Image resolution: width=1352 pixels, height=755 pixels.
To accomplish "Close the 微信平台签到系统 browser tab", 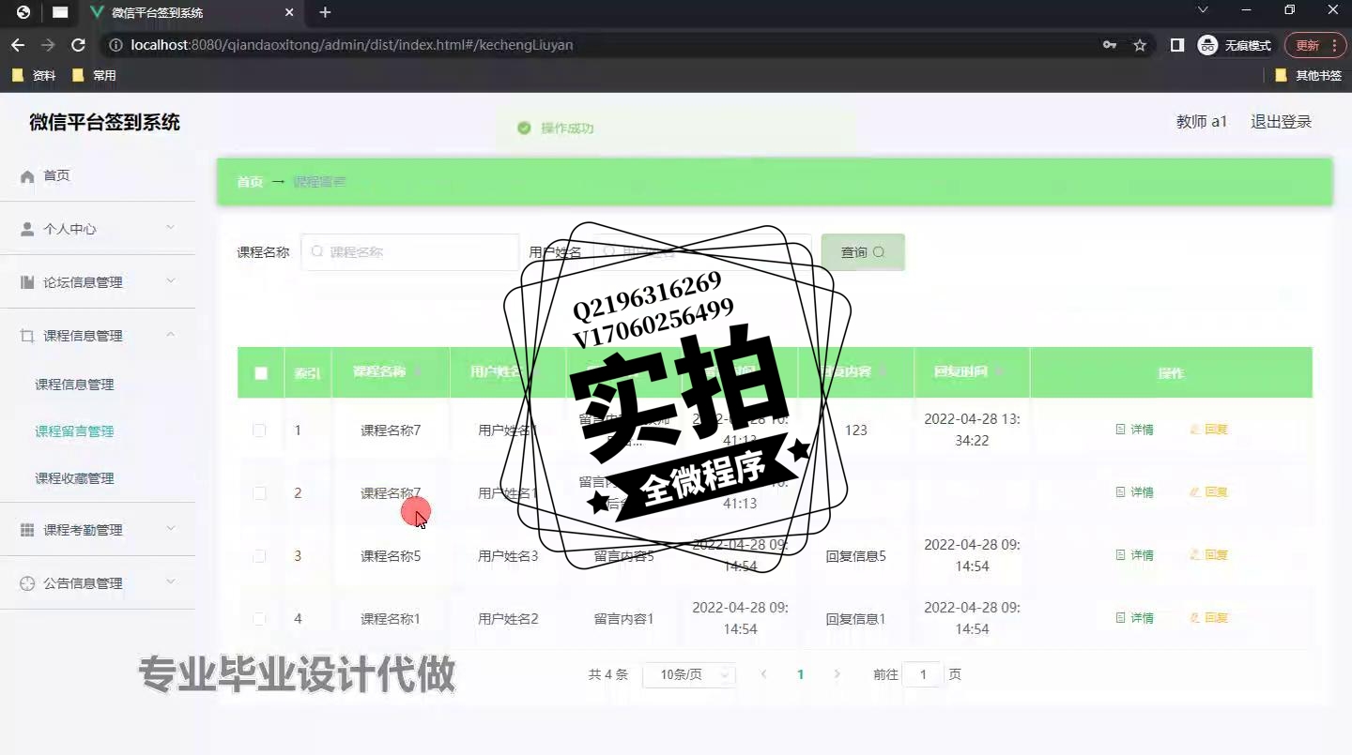I will click(x=289, y=13).
